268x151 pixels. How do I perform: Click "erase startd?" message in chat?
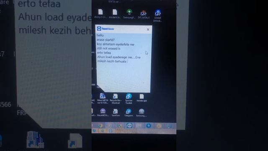[x=106, y=40]
